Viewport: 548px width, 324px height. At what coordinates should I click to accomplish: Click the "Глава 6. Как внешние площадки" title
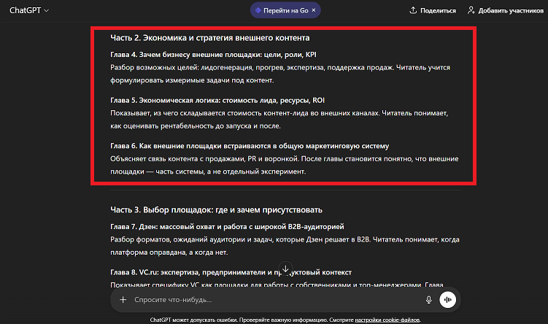click(x=250, y=146)
